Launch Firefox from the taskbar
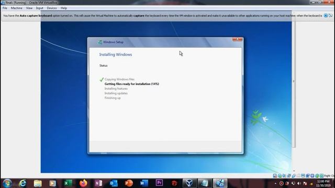 [83, 183]
